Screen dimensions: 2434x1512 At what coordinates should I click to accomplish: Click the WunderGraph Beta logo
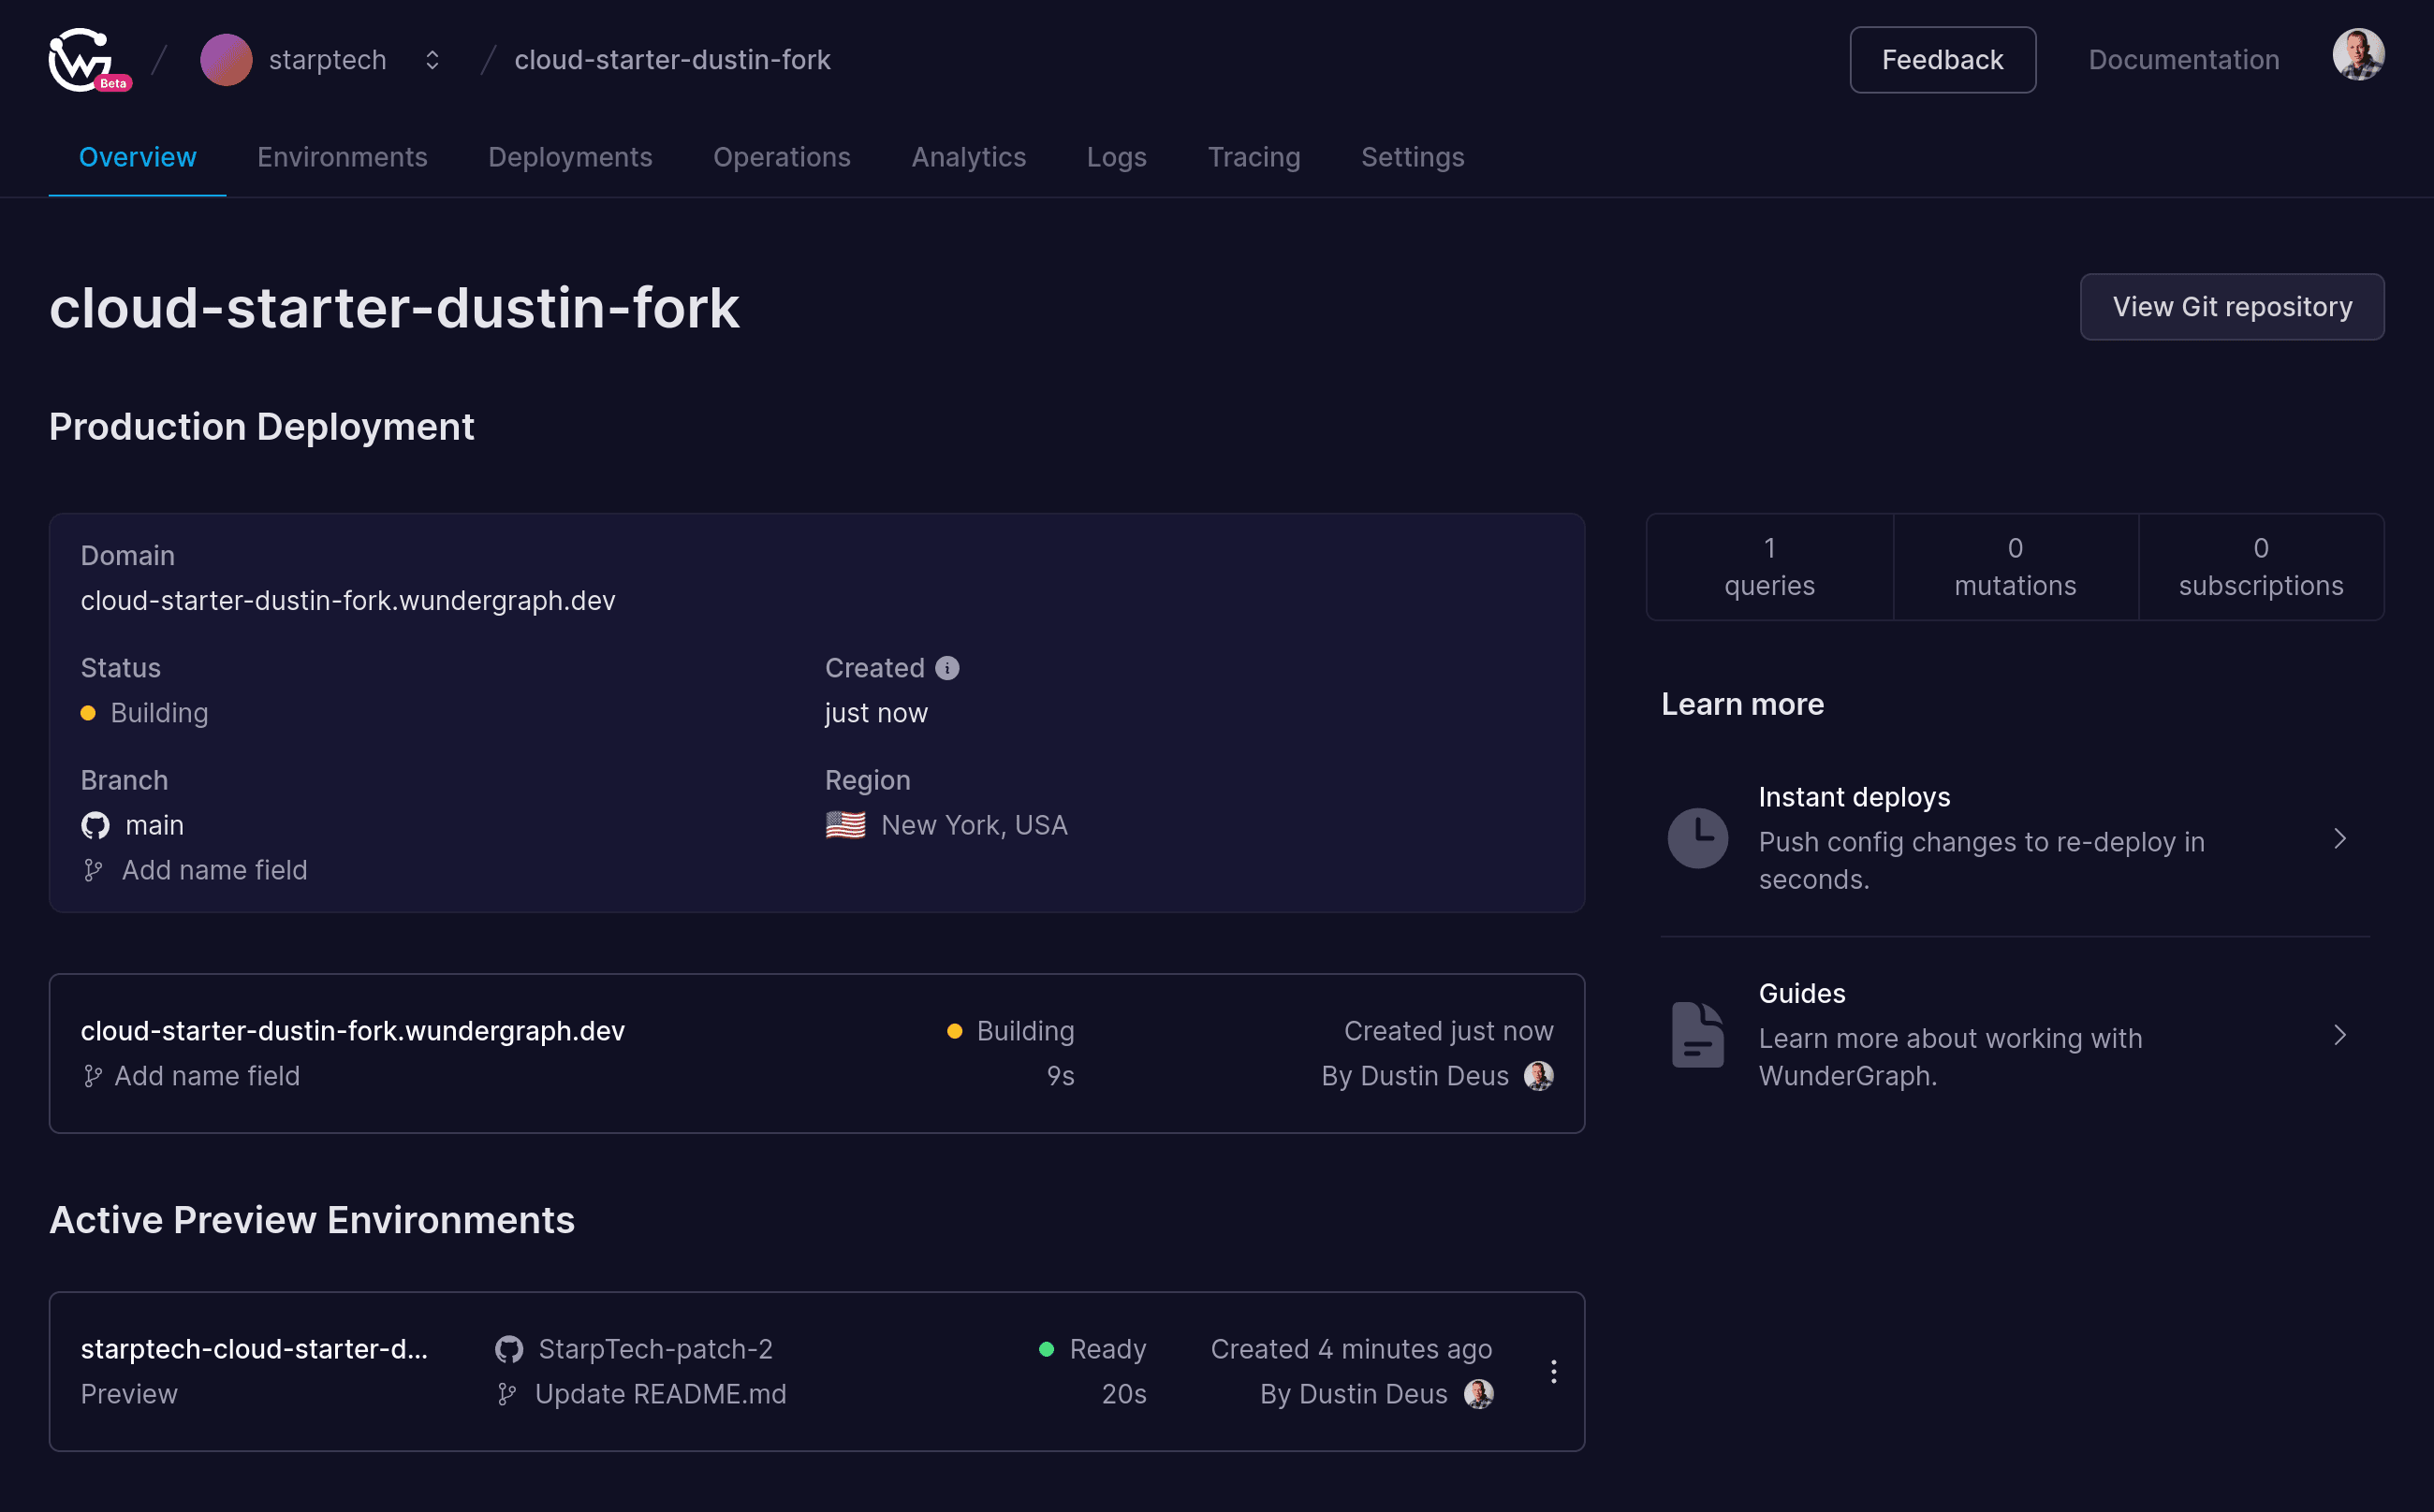click(88, 60)
